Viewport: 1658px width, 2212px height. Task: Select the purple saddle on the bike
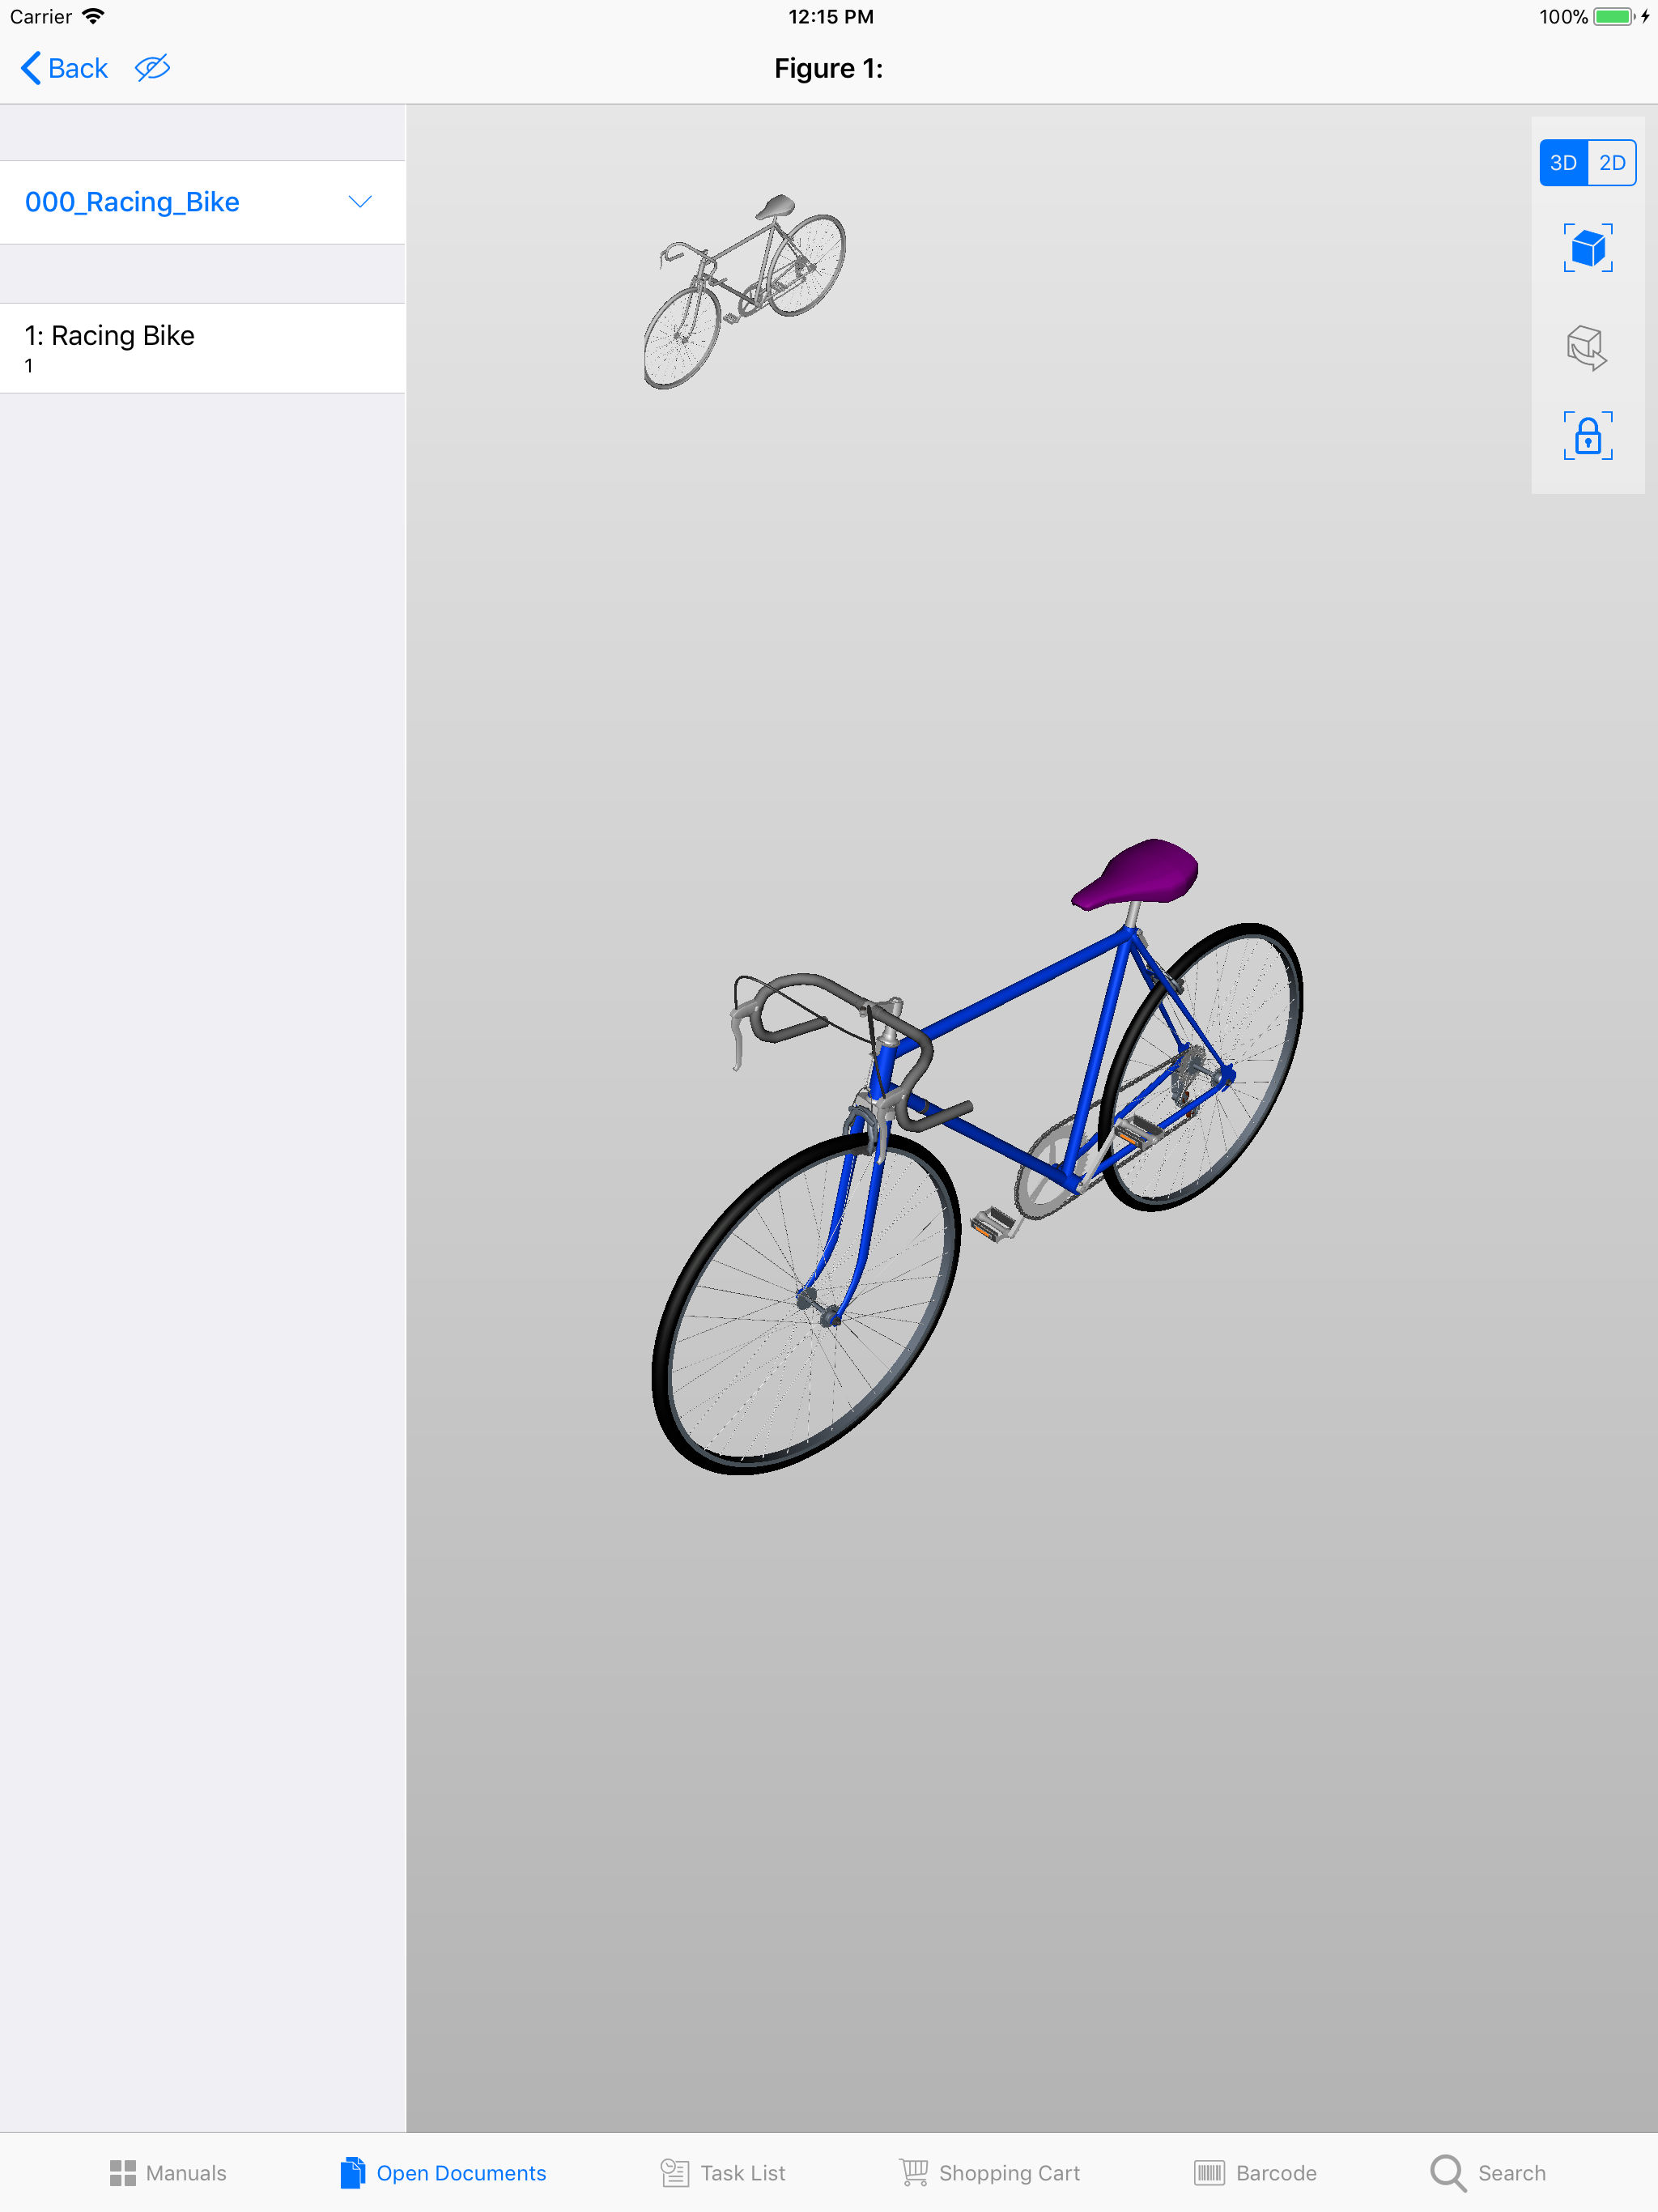[x=1135, y=875]
